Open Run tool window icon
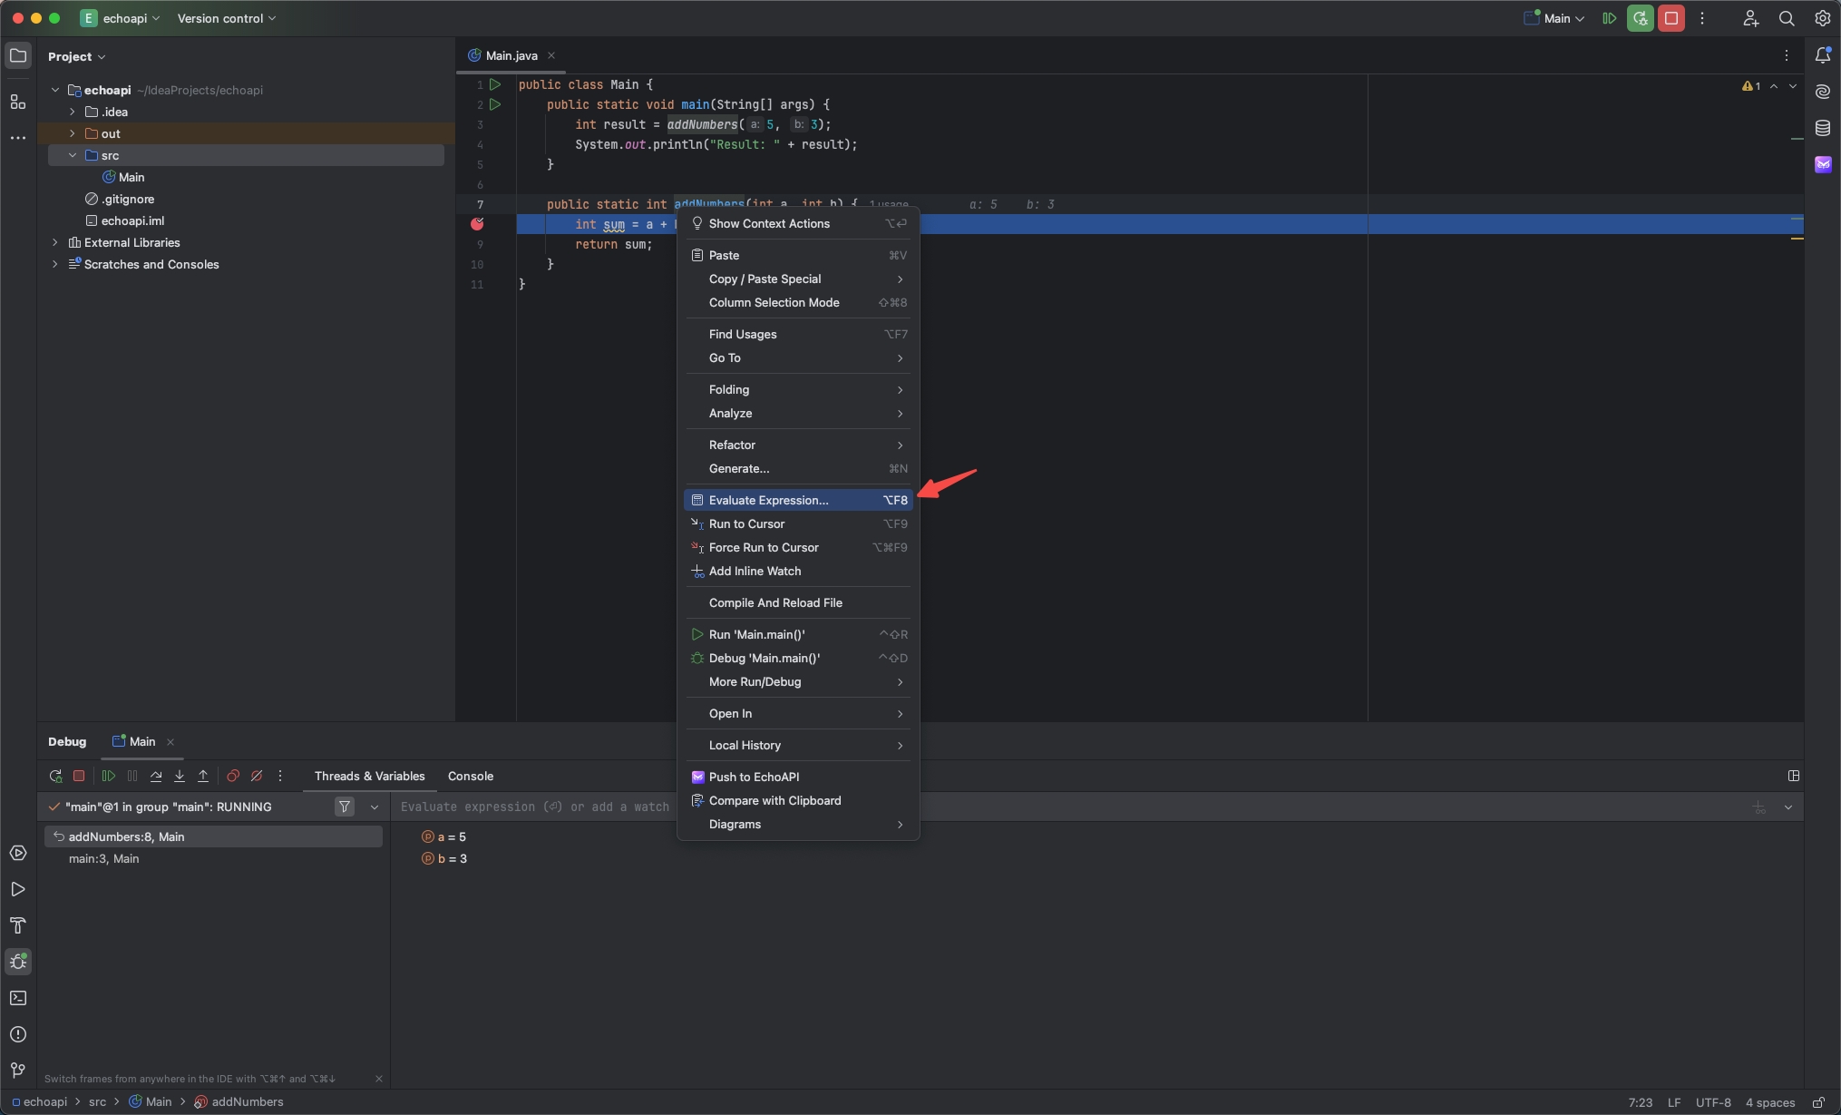Screen dimensions: 1841x1115 [x=18, y=889]
